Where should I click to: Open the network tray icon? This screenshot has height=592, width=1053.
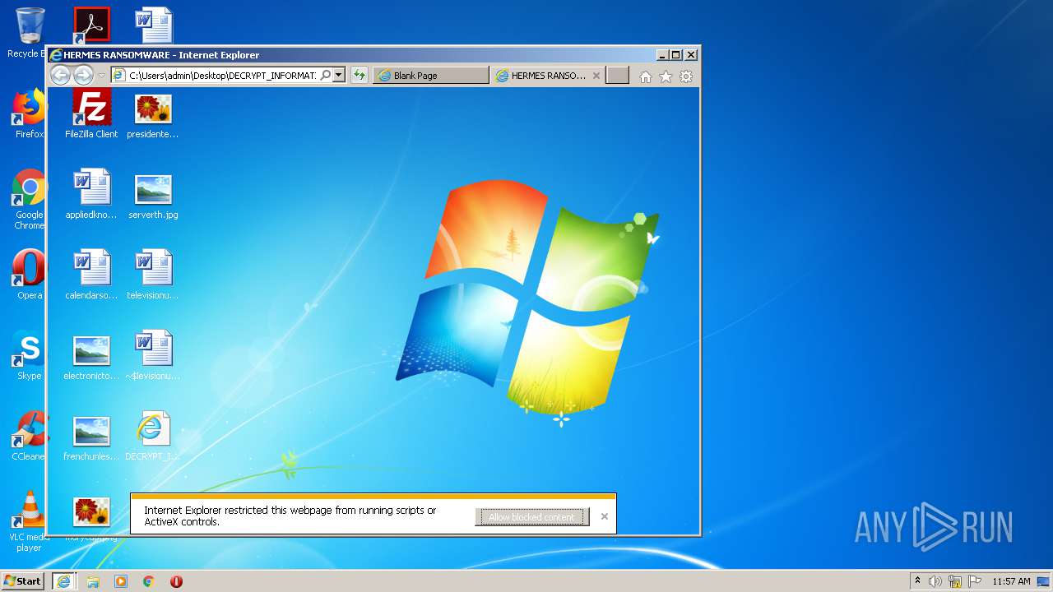click(x=955, y=581)
